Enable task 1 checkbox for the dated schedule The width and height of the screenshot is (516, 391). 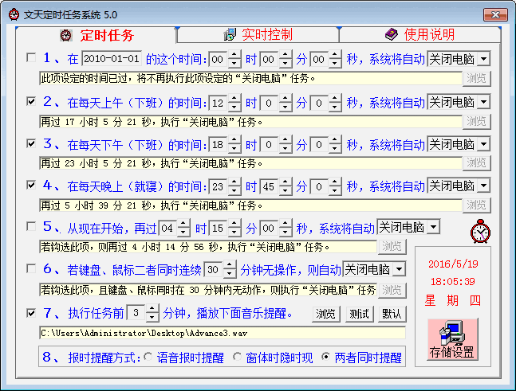pos(31,58)
